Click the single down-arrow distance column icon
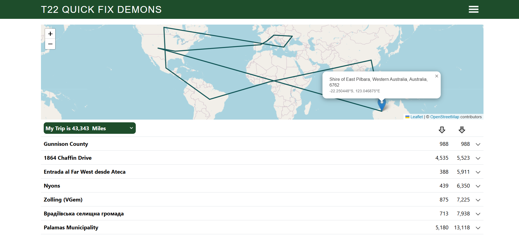The height and width of the screenshot is (237, 519). click(x=442, y=130)
